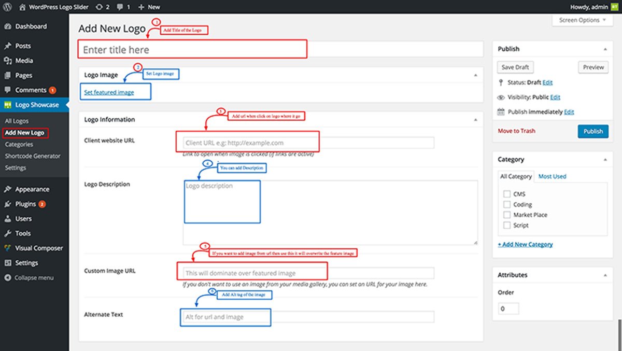
Task: Click the Preview button
Action: pos(593,67)
